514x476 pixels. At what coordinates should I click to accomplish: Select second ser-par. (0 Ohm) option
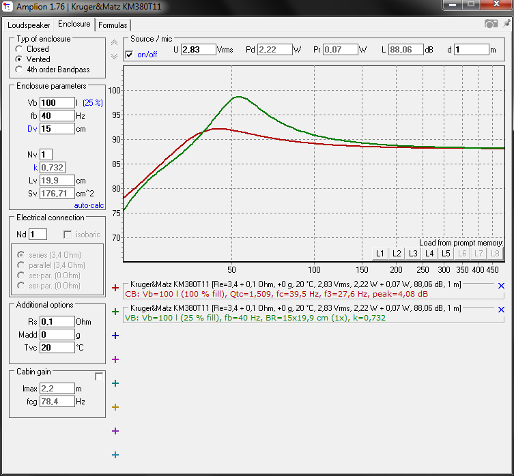pos(21,286)
